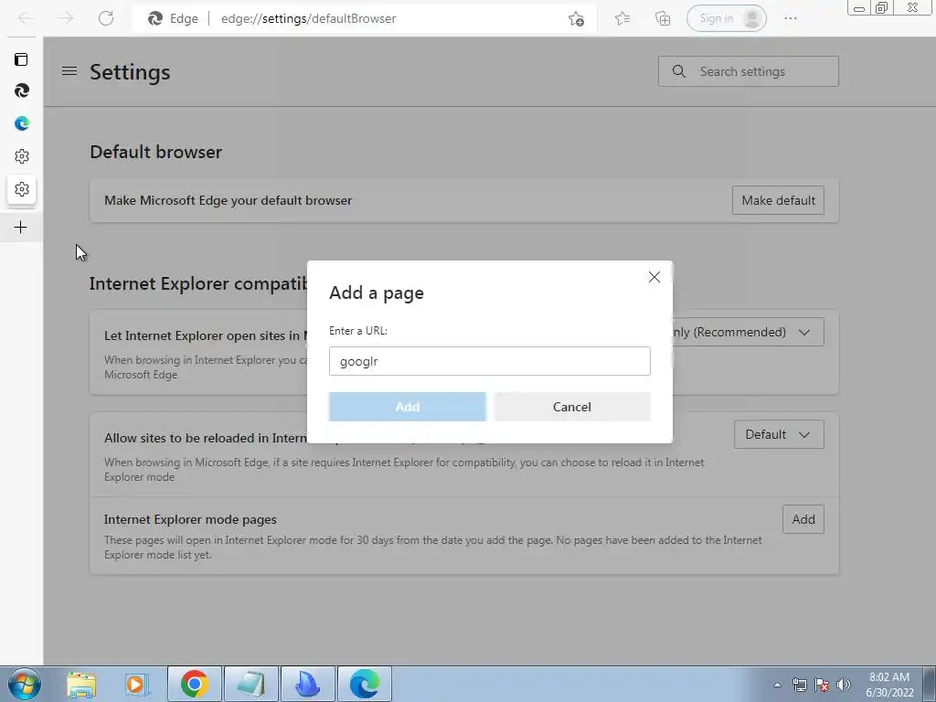This screenshot has width=936, height=702.
Task: Switch to the first settings gear tab
Action: 22,156
